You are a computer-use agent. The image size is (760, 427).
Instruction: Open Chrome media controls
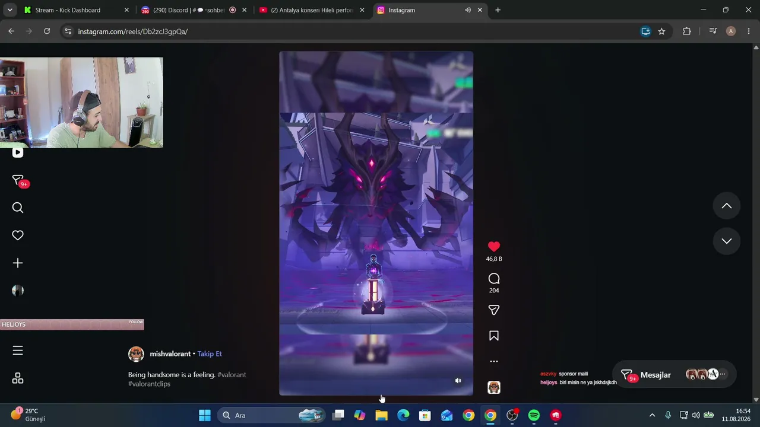coord(713,31)
